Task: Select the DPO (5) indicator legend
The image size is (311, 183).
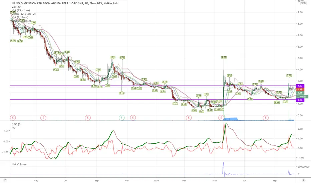Action: coord(16,124)
